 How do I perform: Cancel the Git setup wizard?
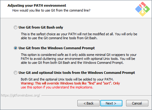(137, 103)
